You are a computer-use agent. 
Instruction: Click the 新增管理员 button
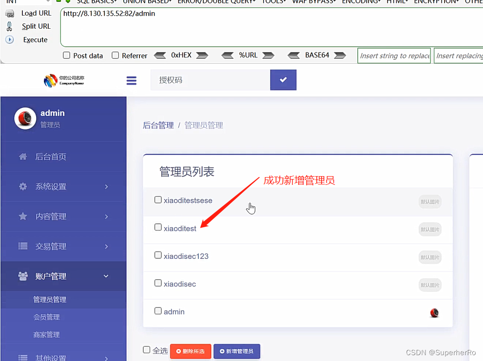237,351
